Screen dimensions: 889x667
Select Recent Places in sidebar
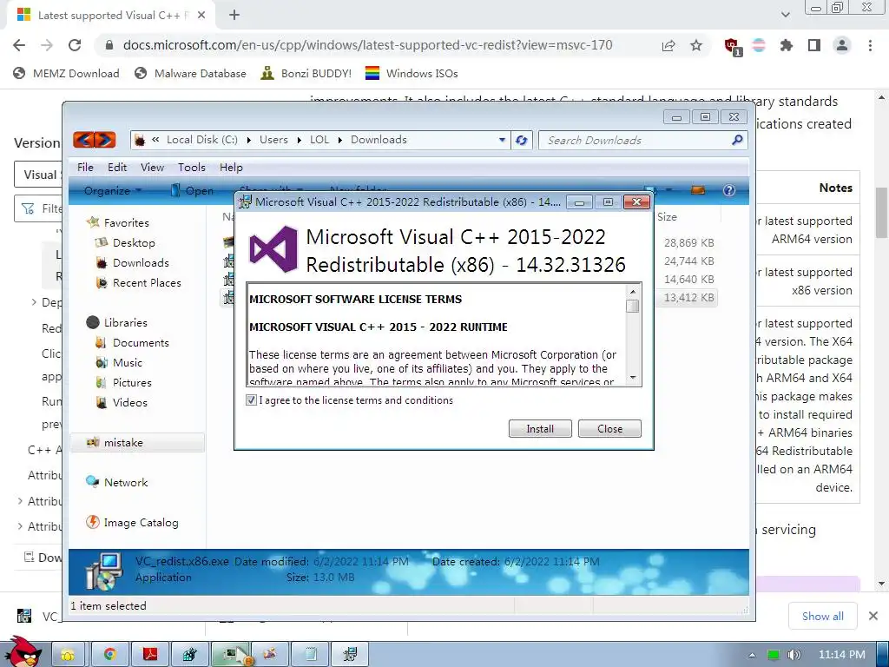click(138, 282)
